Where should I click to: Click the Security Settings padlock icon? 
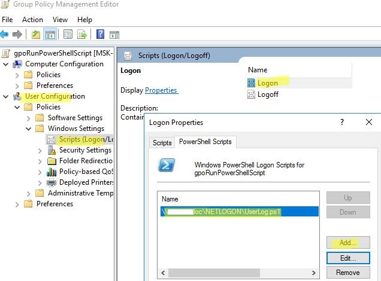click(x=52, y=150)
